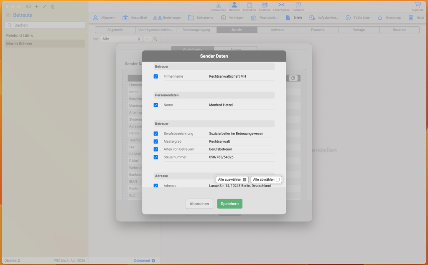Switch to the Gesundheit tab
The width and height of the screenshot is (428, 265).
(135, 18)
